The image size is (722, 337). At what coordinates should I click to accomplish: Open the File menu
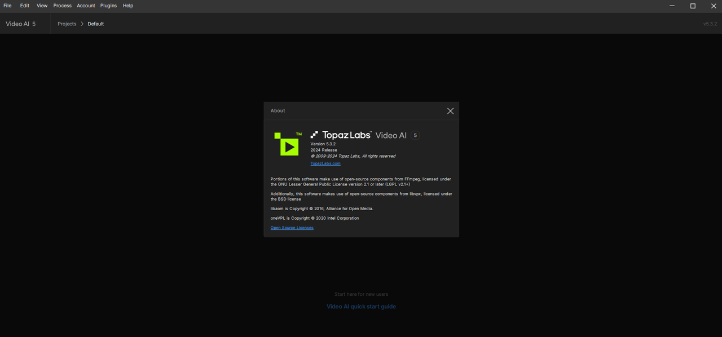click(x=7, y=6)
